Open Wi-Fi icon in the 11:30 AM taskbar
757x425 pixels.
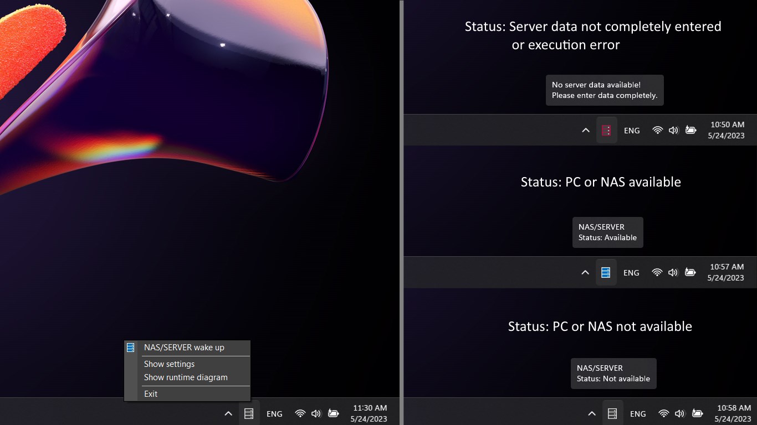[x=300, y=413]
